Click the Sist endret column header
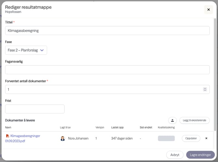Image resolution: width=218 pixels, height=162 pixels. (x=146, y=128)
